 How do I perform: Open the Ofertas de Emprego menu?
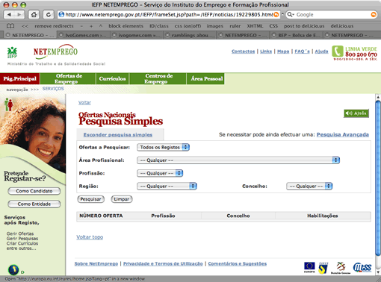[68, 78]
